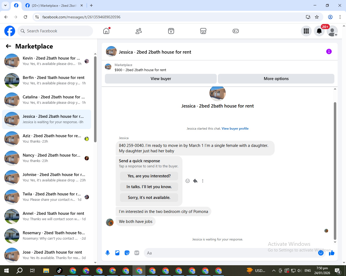Open Chrome tab search dropdown arrow
The width and height of the screenshot is (346, 276).
pos(5,5)
